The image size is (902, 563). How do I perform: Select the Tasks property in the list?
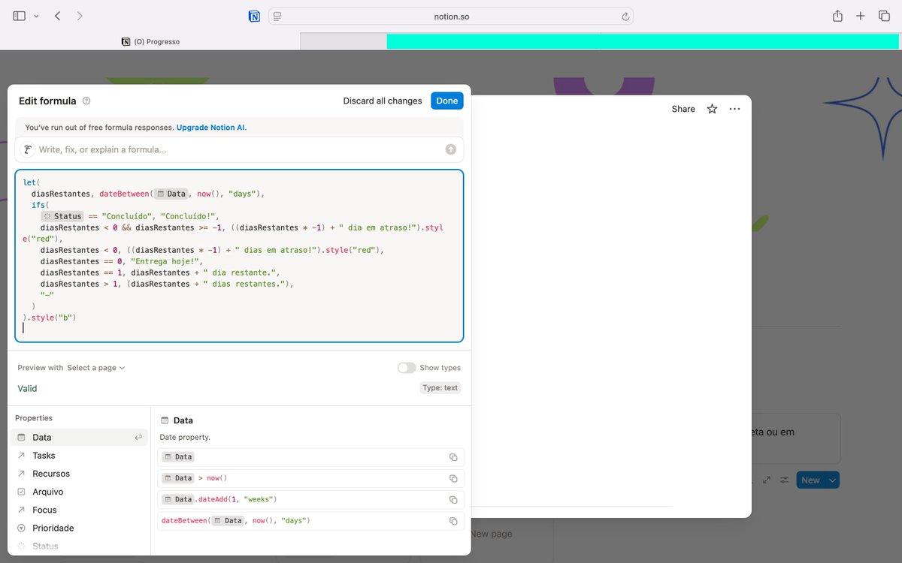click(79, 456)
